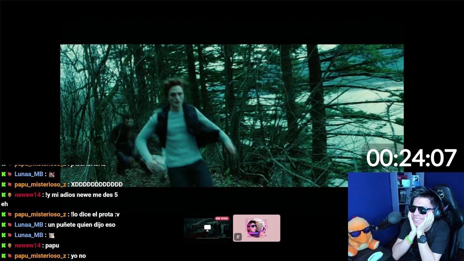464x261 pixels.
Task: Click the muted microphone icon on participant thumbnail
Action: (x=238, y=237)
